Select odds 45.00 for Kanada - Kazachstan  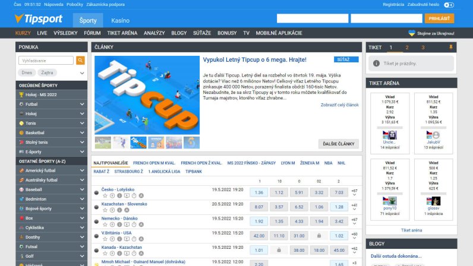click(339, 251)
